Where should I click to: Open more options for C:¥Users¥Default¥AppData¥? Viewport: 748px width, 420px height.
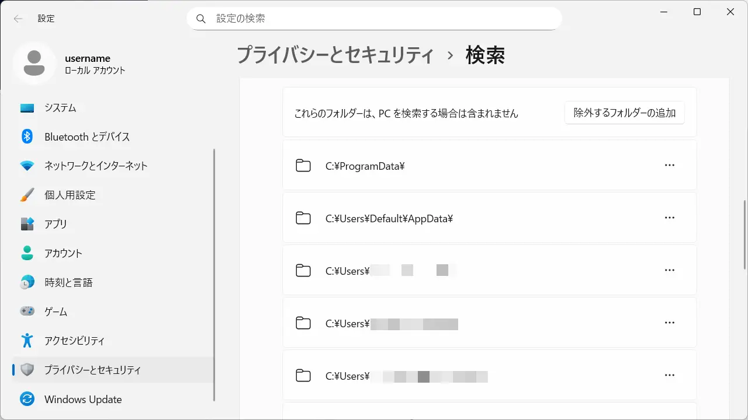(x=670, y=218)
